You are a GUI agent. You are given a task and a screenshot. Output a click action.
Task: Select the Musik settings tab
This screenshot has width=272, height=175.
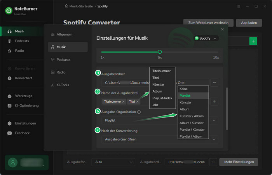click(x=68, y=47)
